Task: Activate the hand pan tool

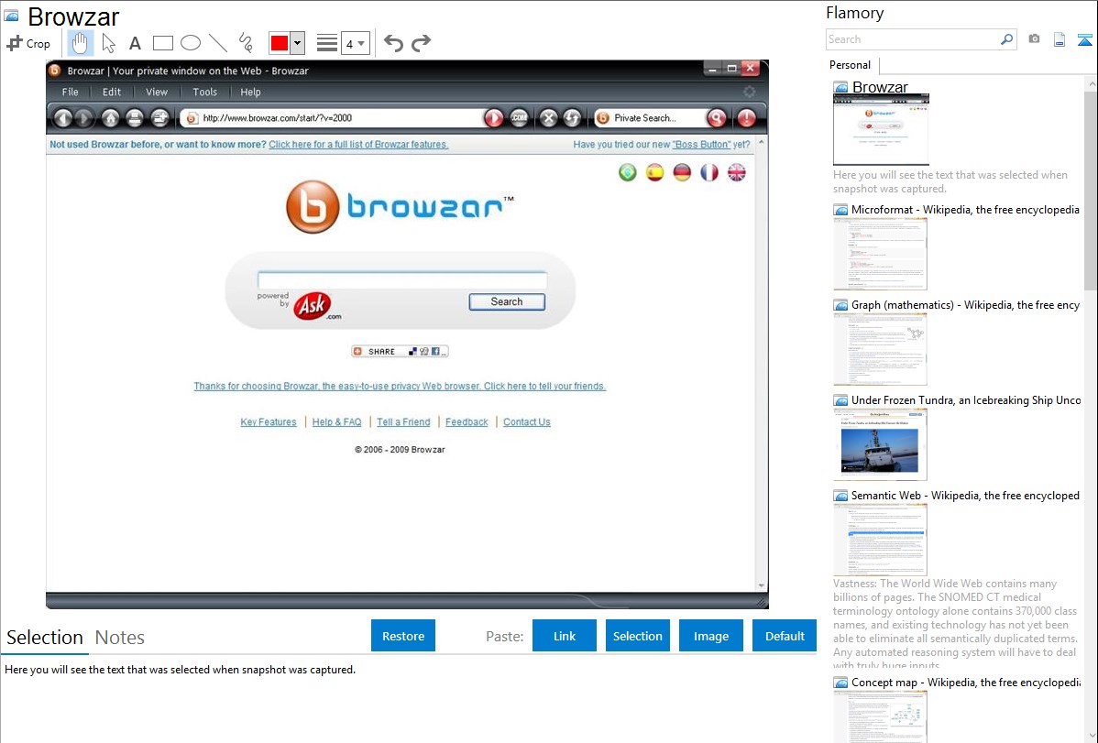Action: pyautogui.click(x=81, y=43)
